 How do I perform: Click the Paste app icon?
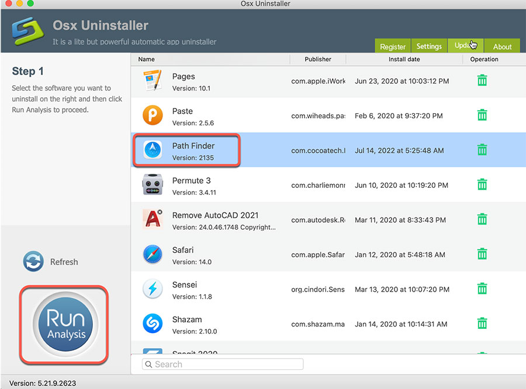[x=153, y=115]
